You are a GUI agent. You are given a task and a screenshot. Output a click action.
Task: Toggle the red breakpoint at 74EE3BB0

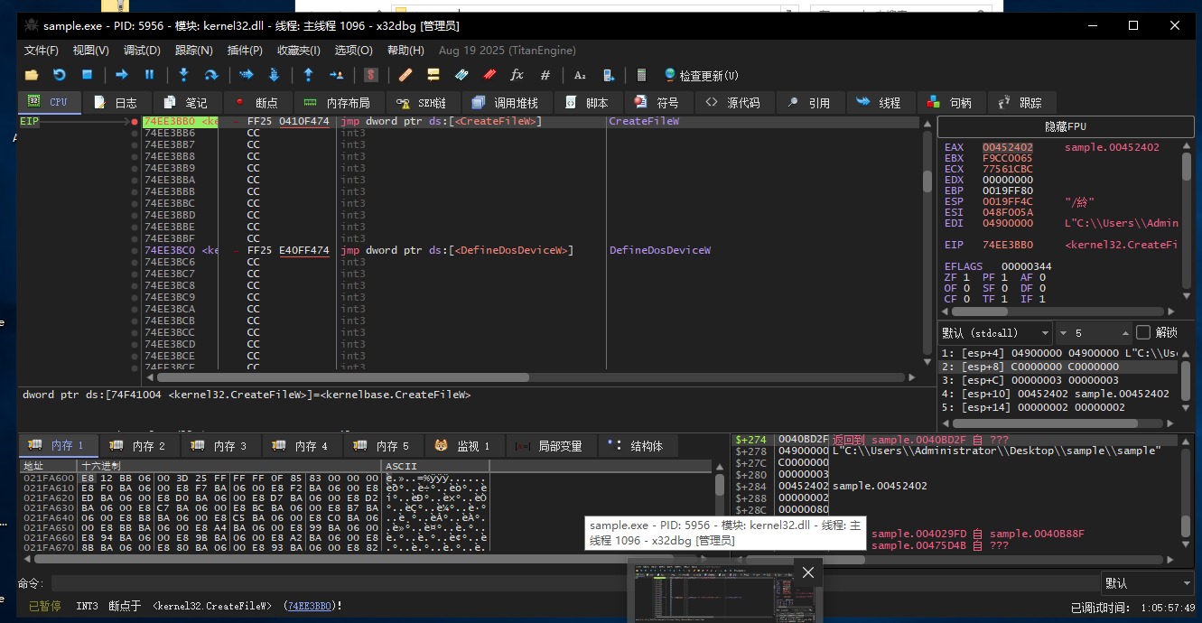point(135,121)
